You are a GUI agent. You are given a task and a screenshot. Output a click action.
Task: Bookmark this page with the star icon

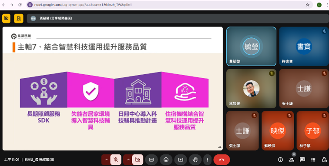(x=308, y=5)
